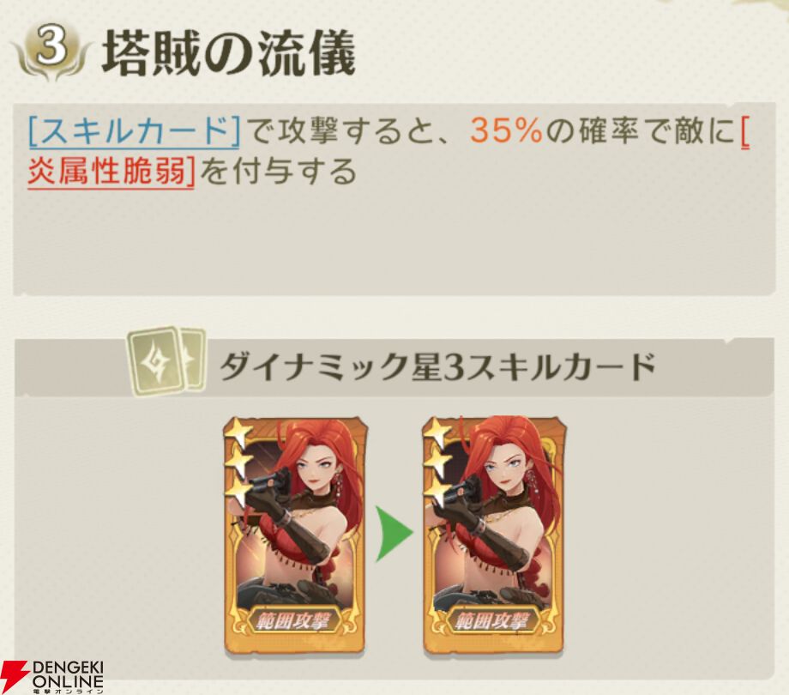The image size is (789, 695).
Task: Open the スキルカード keyword link
Action: click(134, 131)
